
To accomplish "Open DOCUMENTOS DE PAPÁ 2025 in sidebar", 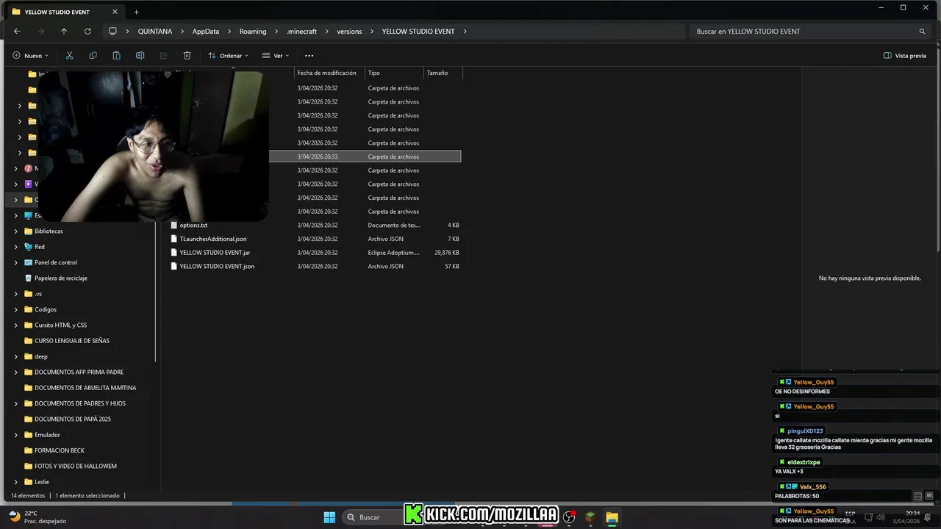I will 73,419.
